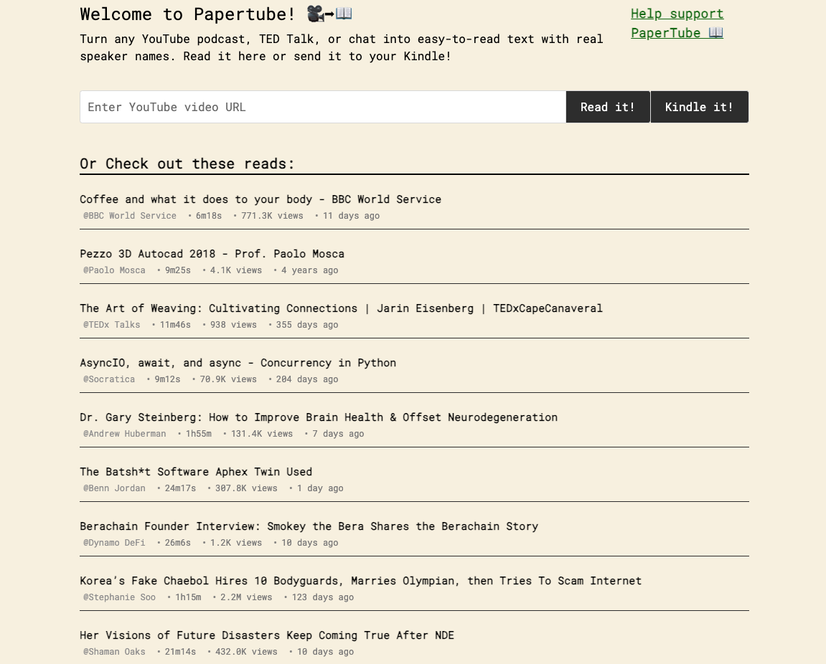The width and height of the screenshot is (826, 664).
Task: Click the 123 days ago label
Action: tap(322, 597)
